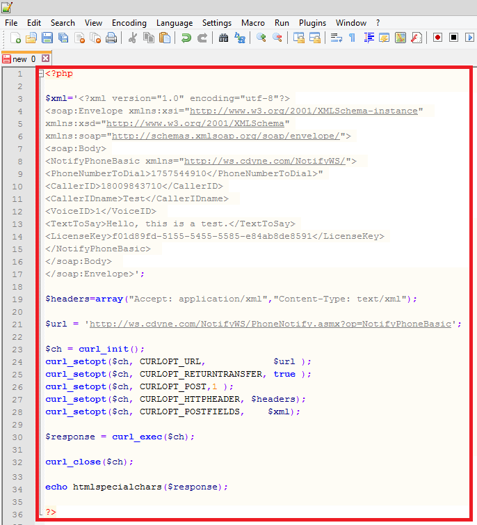Open the Plugins menu
The image size is (477, 525).
point(312,23)
